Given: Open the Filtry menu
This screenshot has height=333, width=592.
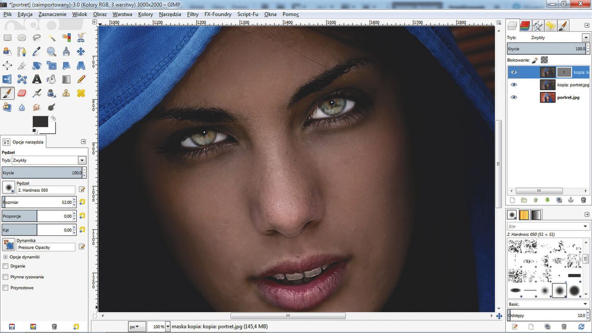Looking at the screenshot, I should click(193, 14).
